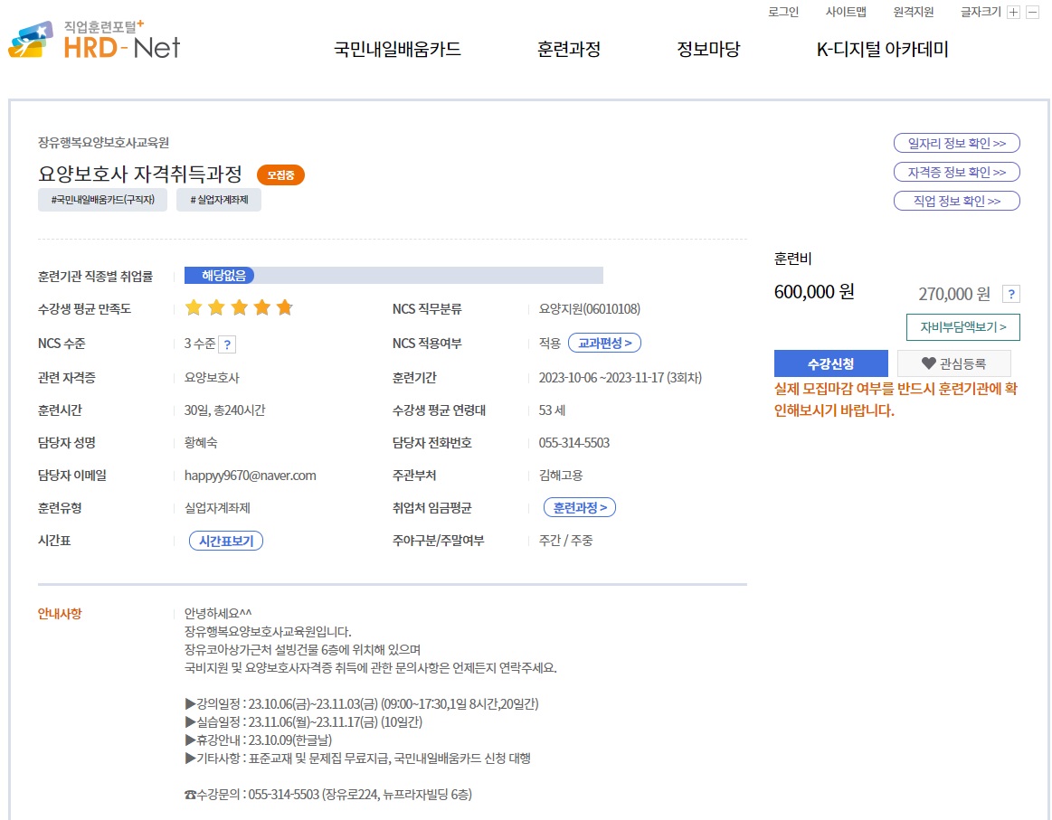
Task: Open 시간표보기 to view the timetable
Action: pyautogui.click(x=225, y=540)
